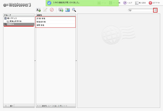Click the add group plus button

tap(6, 106)
